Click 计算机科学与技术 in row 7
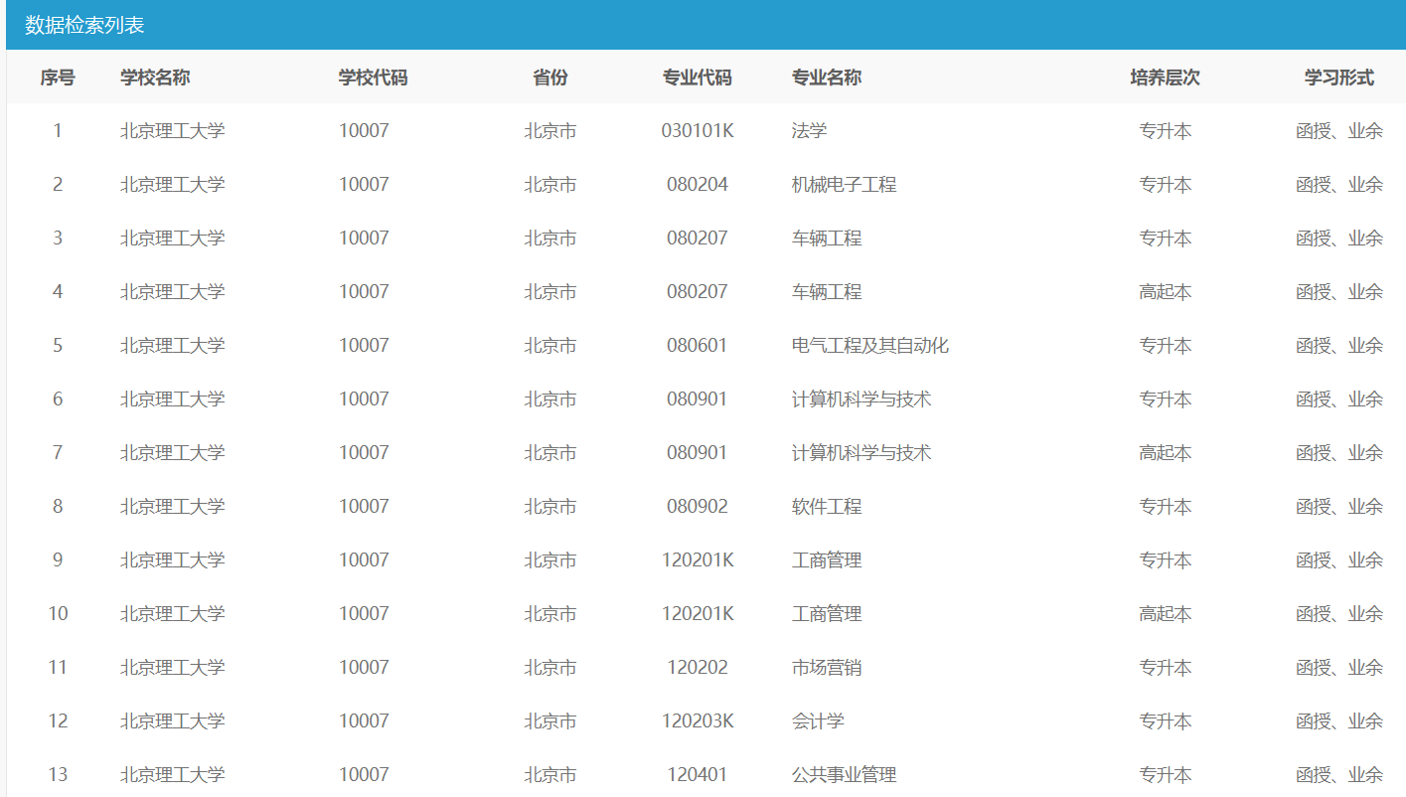 (861, 452)
